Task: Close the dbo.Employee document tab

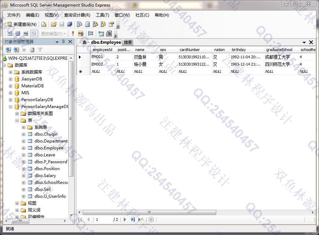Action: [x=311, y=42]
